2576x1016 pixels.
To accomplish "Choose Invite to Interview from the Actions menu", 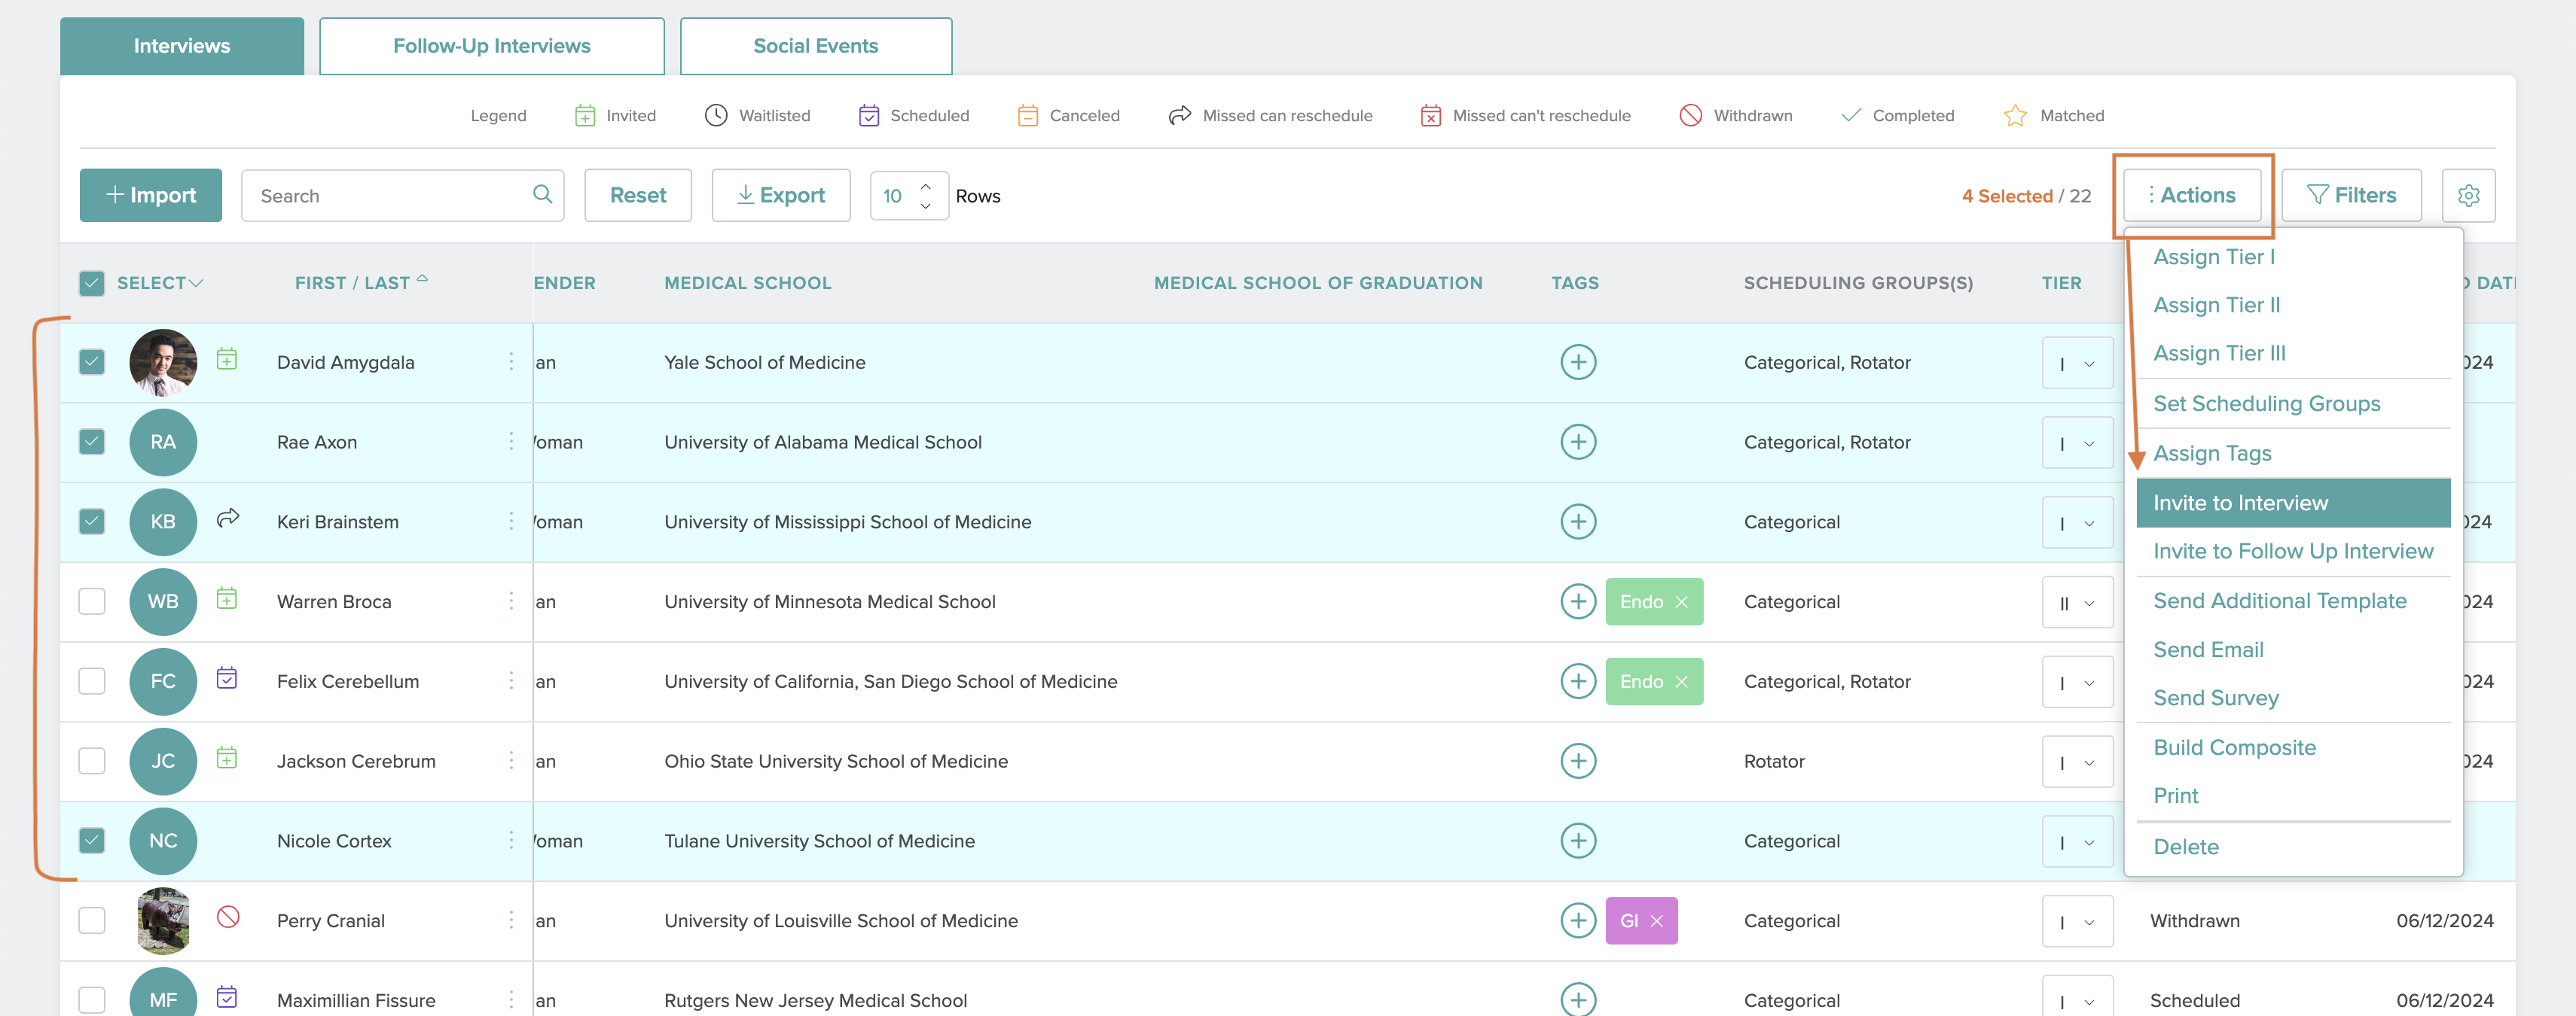I will point(2293,503).
